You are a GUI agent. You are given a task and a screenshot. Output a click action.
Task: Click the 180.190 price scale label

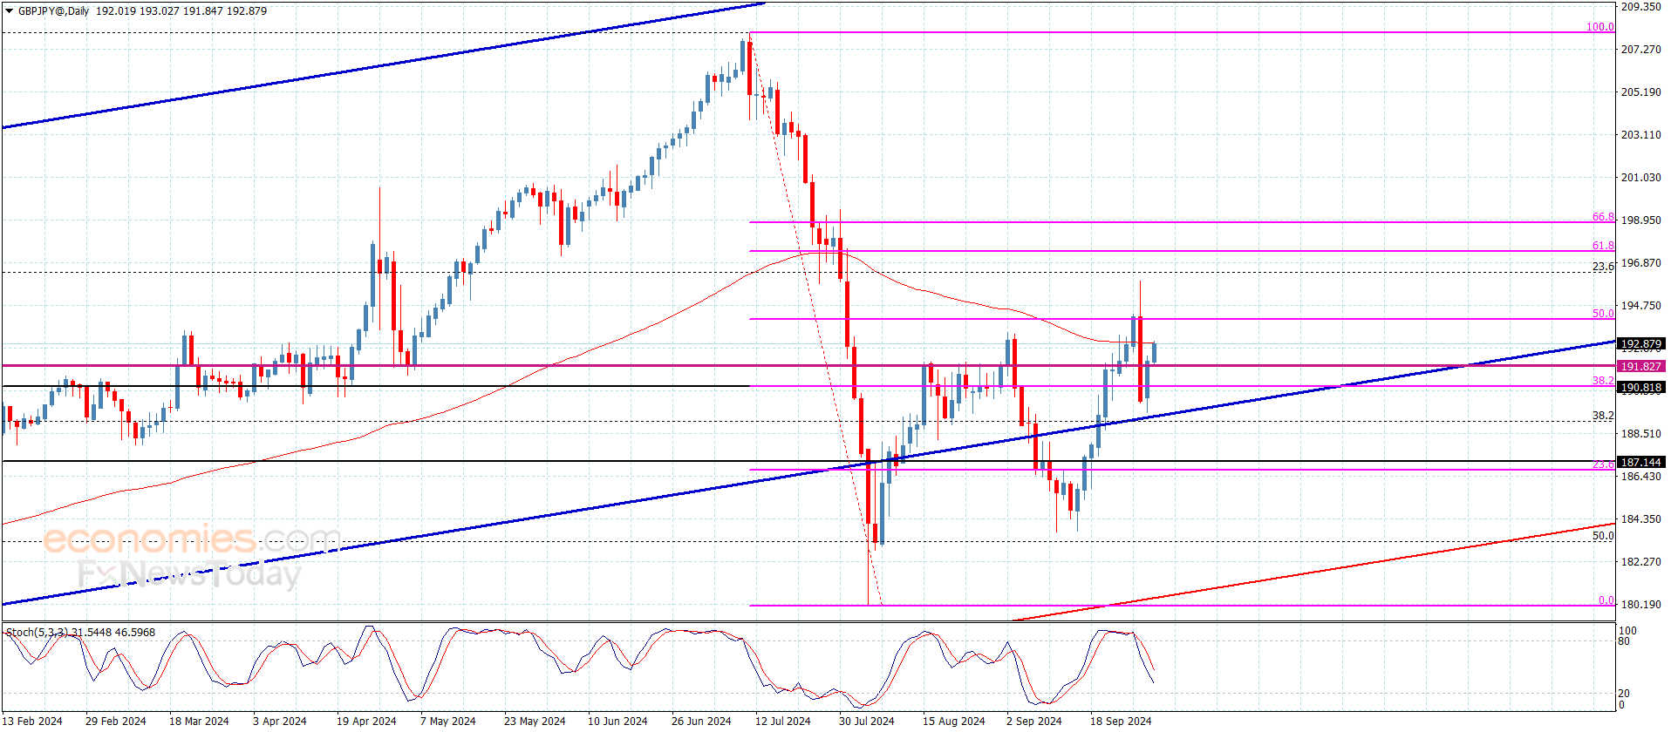1640,605
